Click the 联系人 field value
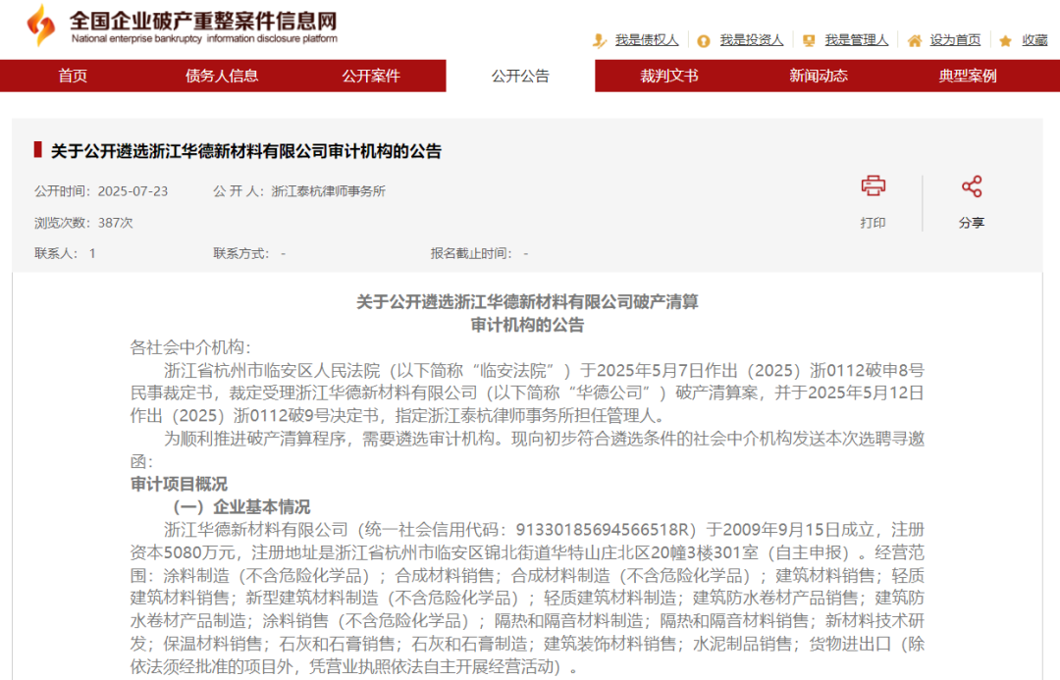The image size is (1060, 680). 92,253
